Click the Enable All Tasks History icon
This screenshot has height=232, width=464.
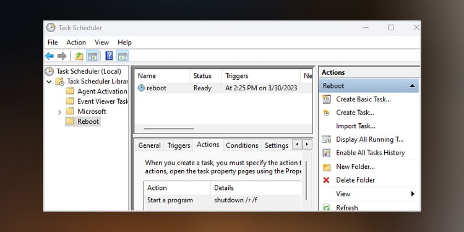click(327, 153)
